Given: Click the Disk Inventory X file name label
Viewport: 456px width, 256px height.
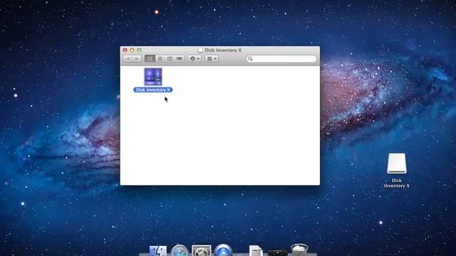Looking at the screenshot, I should click(153, 90).
